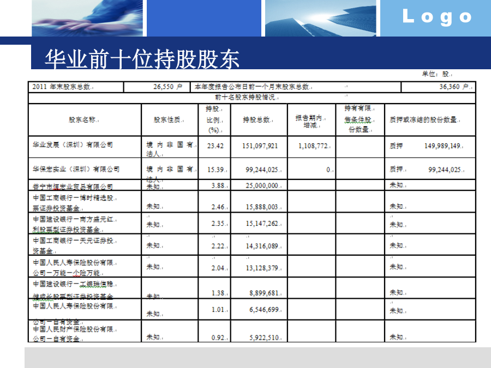Click the 前十名股东持股情况 heading row

(x=252, y=98)
